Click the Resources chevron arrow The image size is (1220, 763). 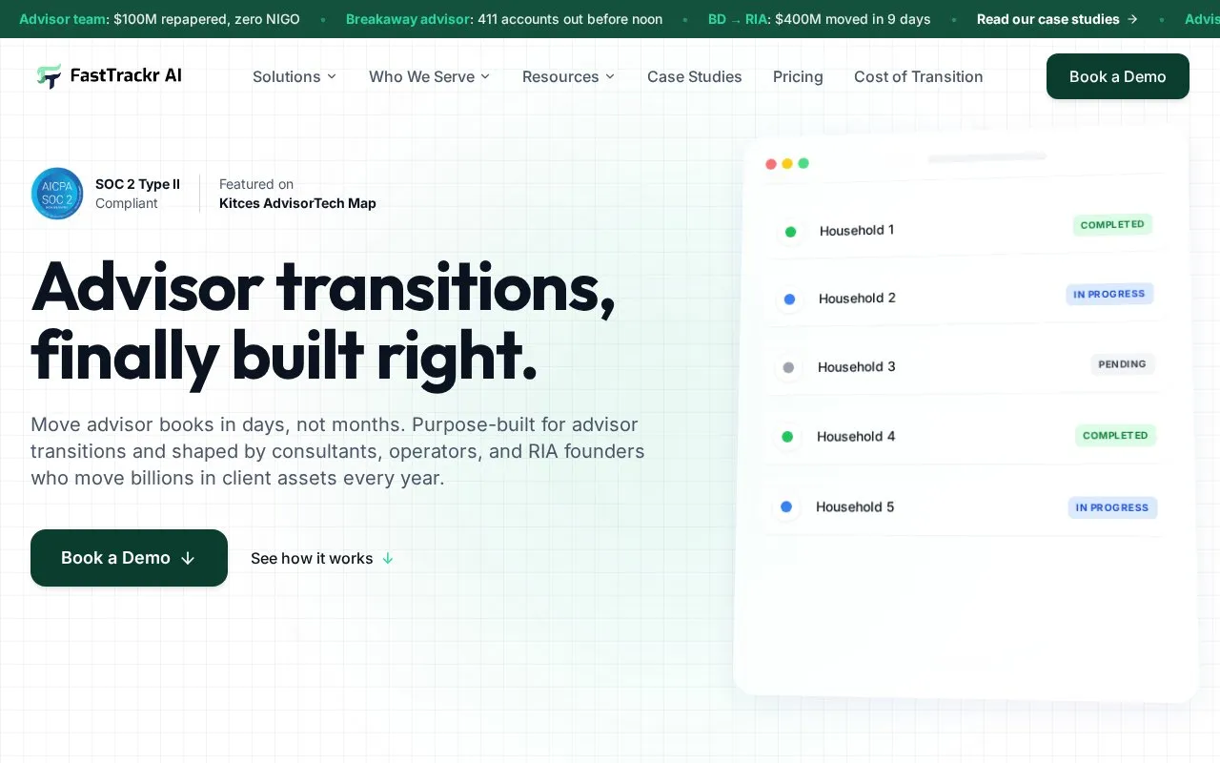pyautogui.click(x=610, y=76)
